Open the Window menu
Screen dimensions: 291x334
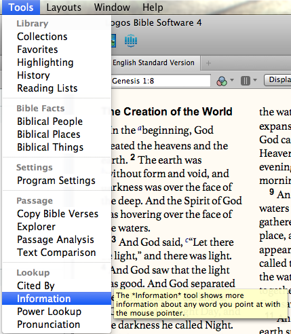point(112,7)
